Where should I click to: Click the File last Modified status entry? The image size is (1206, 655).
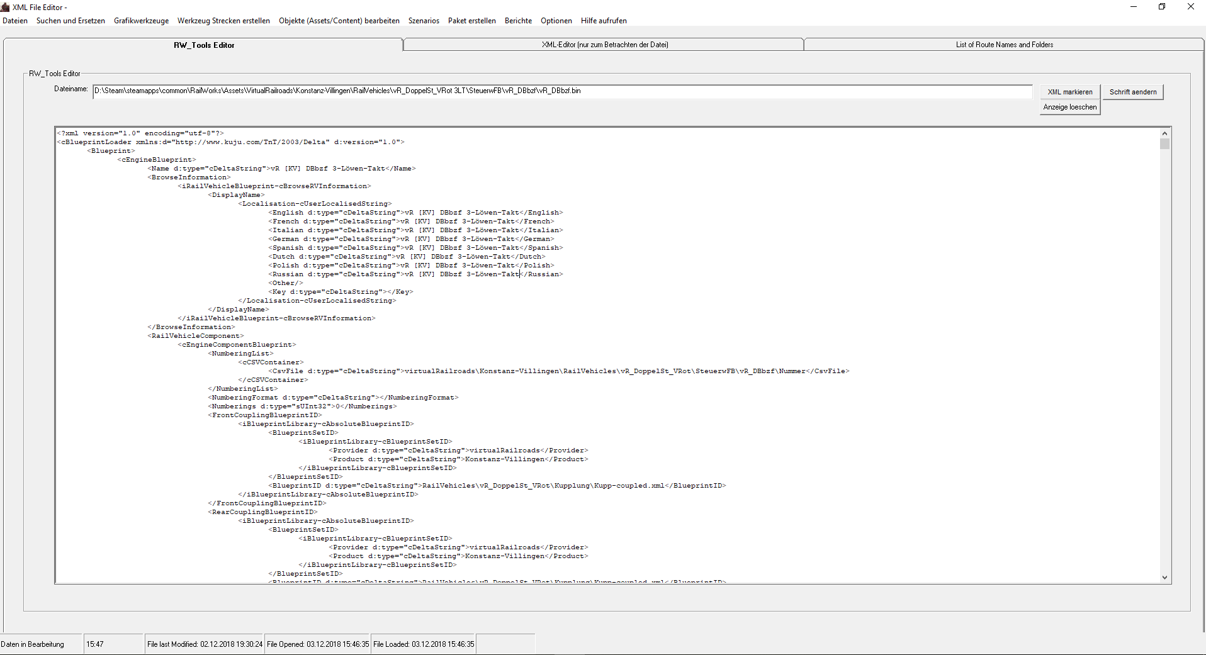pos(205,644)
